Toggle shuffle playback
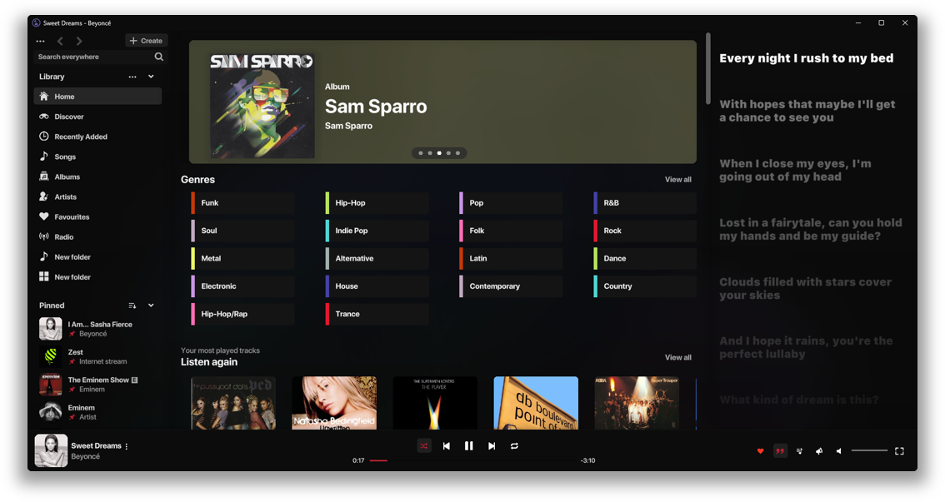Image resolution: width=945 pixels, height=502 pixels. tap(424, 446)
